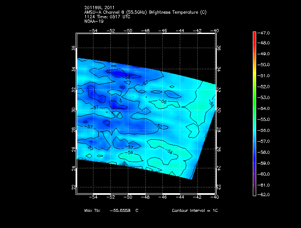Click the 201199L 2011 storm identifier

tap(99, 7)
